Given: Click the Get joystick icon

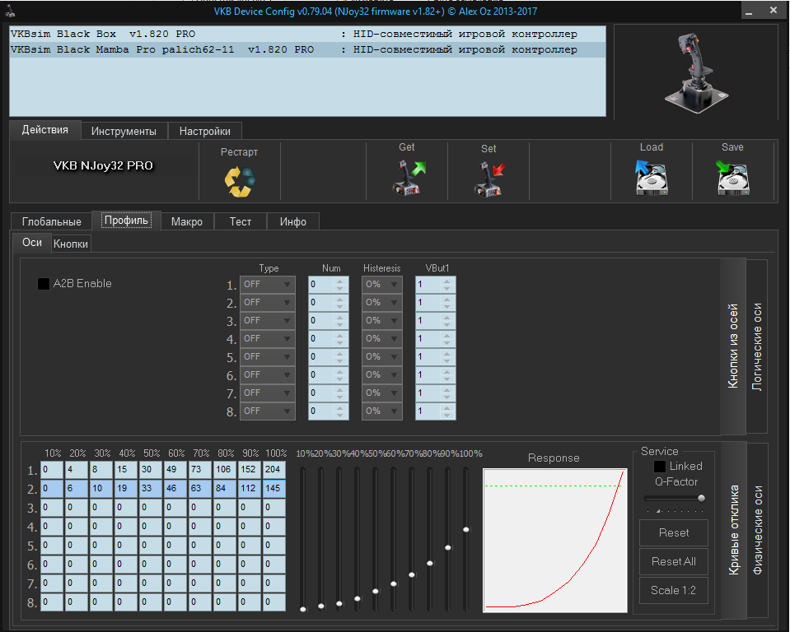Looking at the screenshot, I should pyautogui.click(x=409, y=178).
